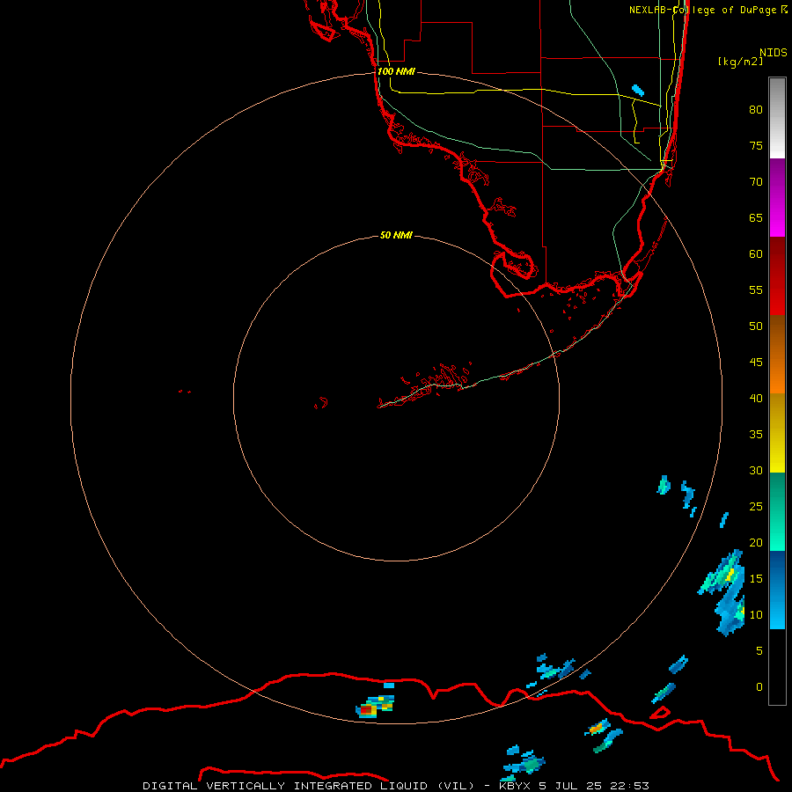Viewport: 792px width, 792px height.
Task: Click the red-cored storm cell near Cuba coast
Action: [x=375, y=706]
